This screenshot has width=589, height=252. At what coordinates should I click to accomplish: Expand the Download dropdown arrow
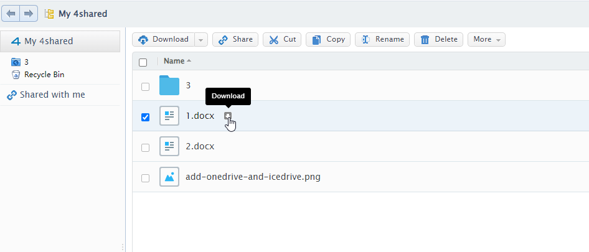200,40
